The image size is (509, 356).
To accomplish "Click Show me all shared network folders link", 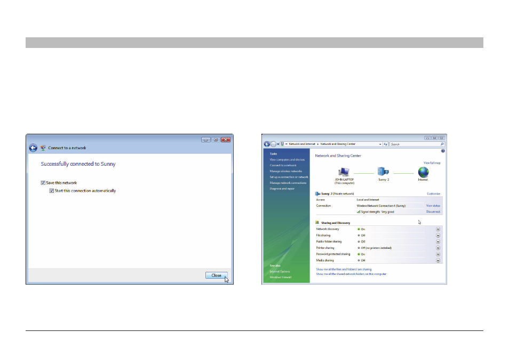I will [x=351, y=274].
